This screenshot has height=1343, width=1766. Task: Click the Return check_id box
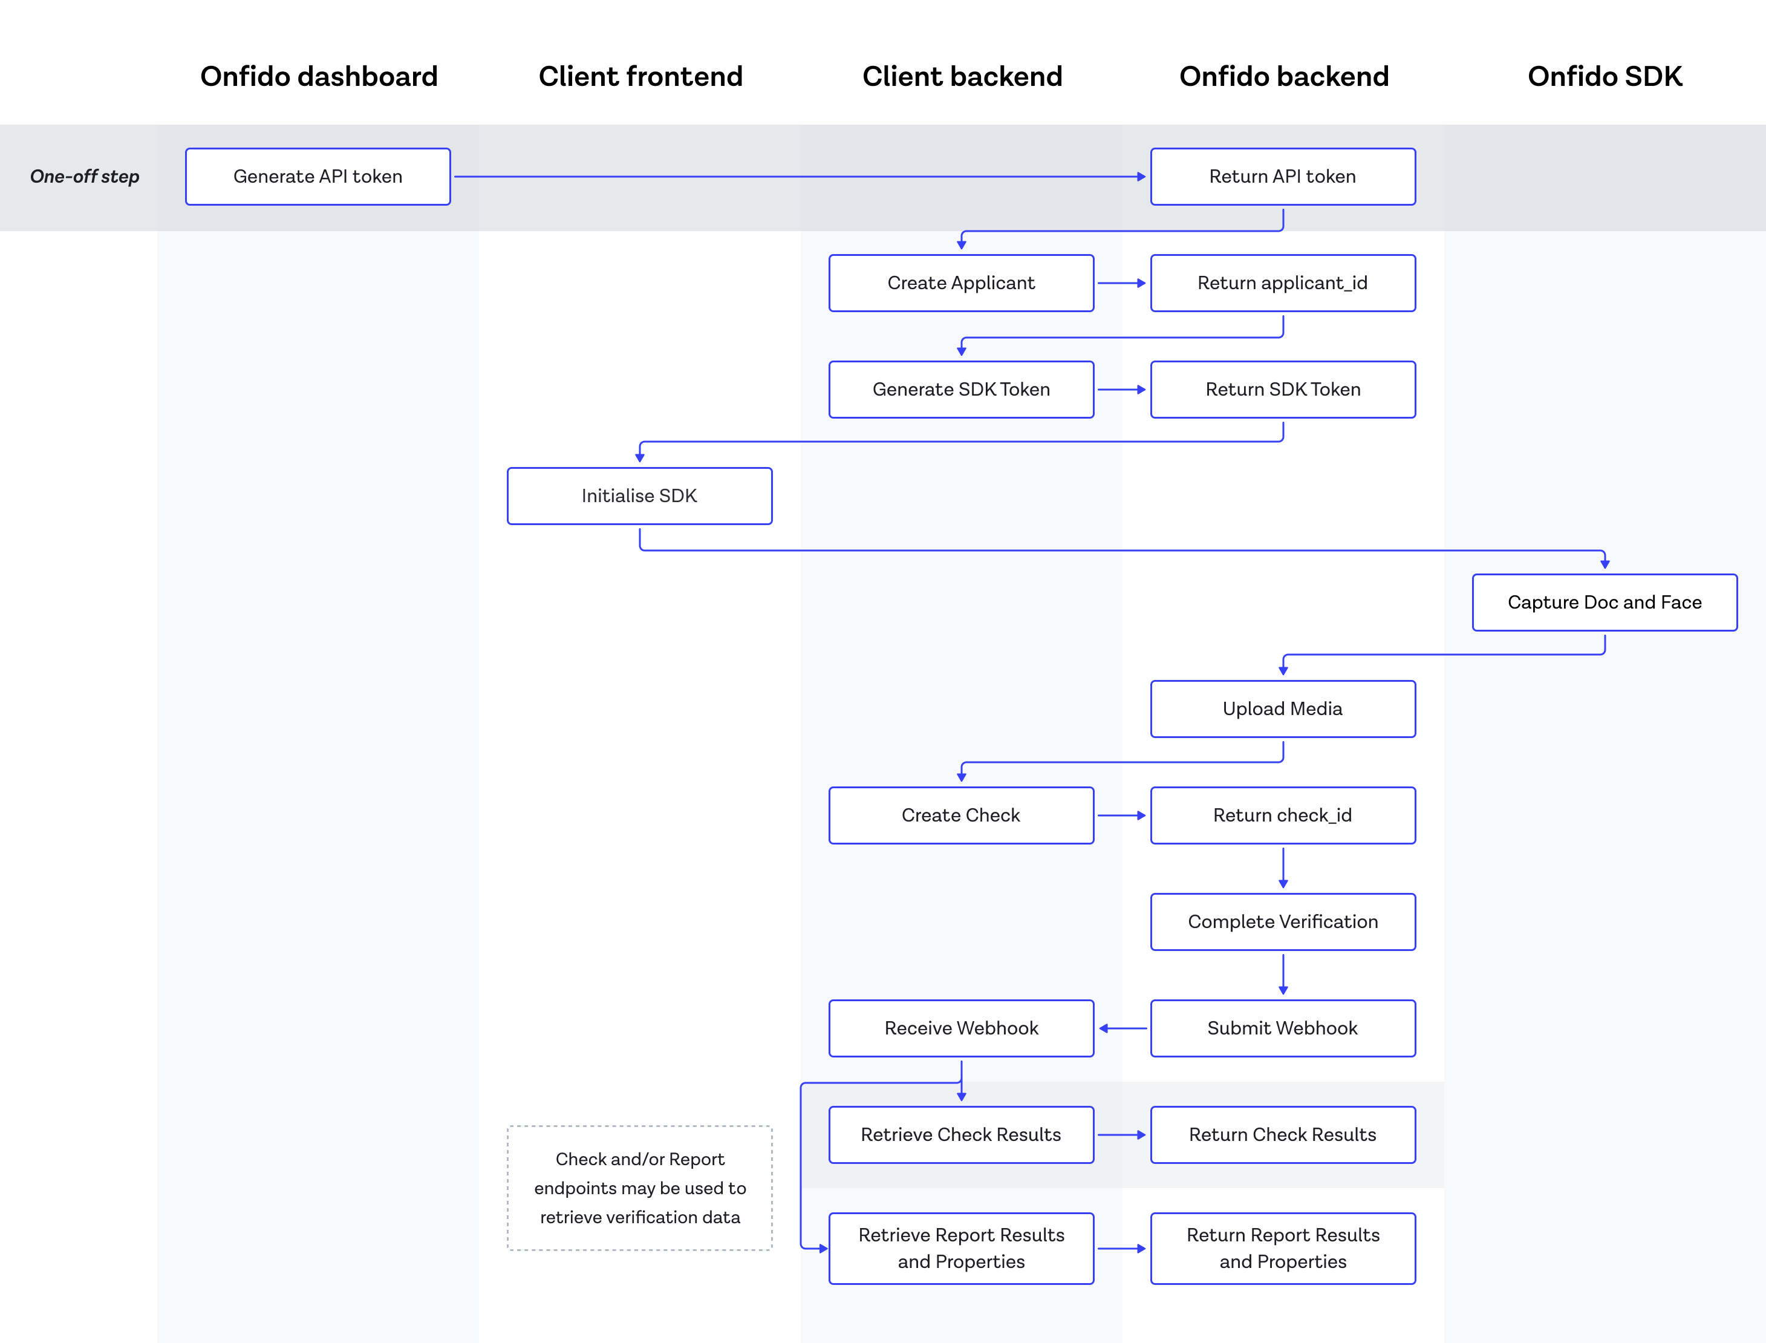pos(1283,815)
